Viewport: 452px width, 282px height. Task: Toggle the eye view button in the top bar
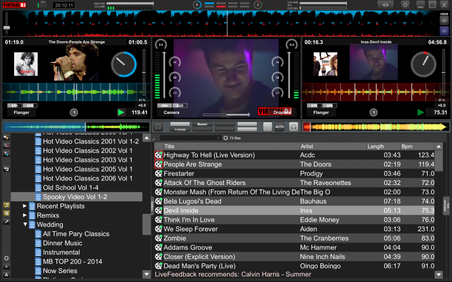[385, 5]
